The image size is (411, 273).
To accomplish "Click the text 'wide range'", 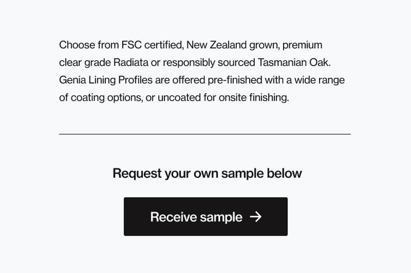I will [319, 80].
